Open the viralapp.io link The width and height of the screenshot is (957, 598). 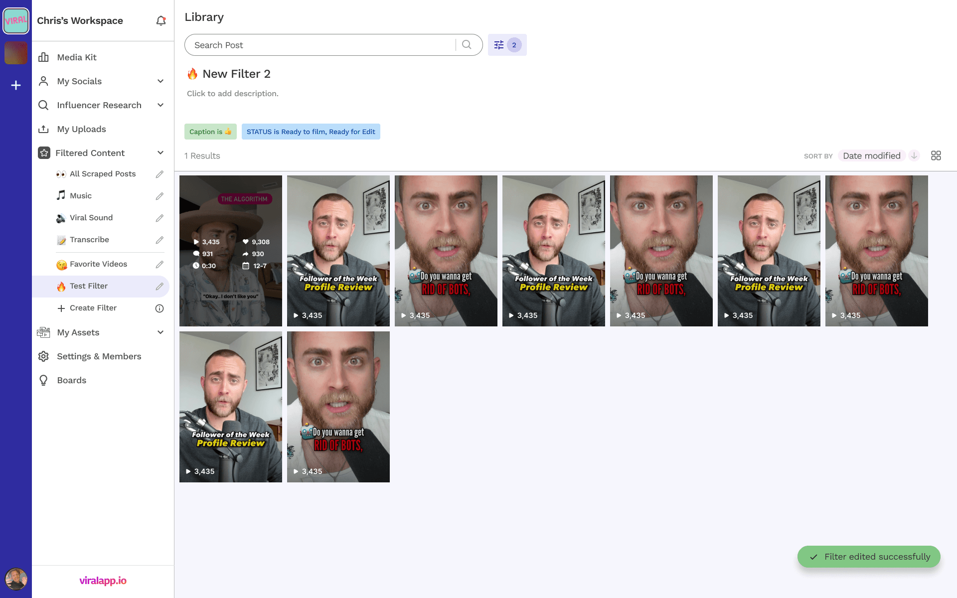pos(103,581)
